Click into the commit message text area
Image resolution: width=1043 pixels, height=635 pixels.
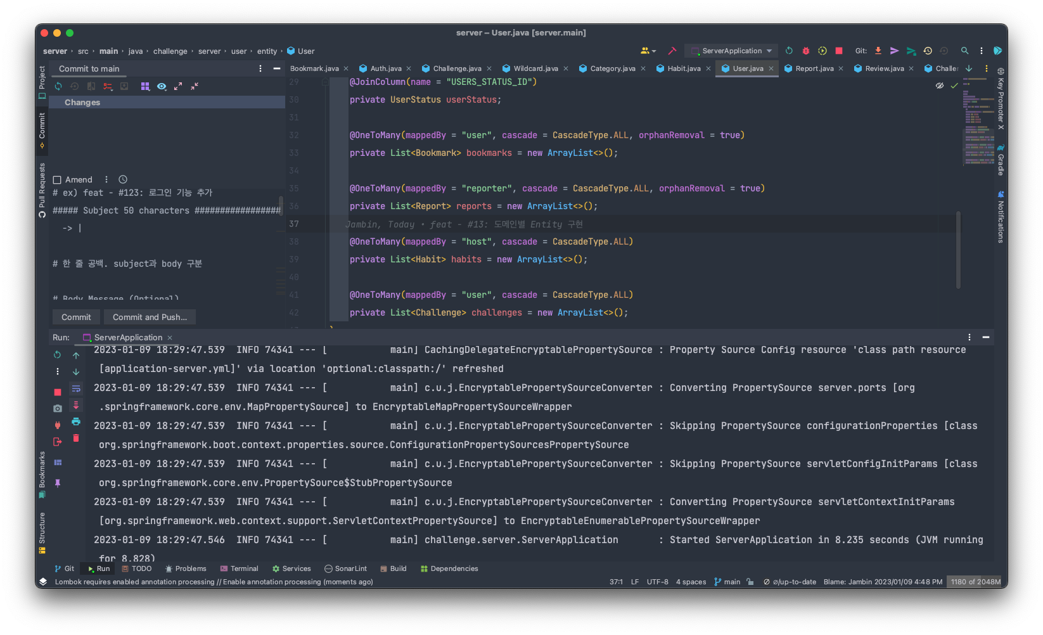(166, 244)
